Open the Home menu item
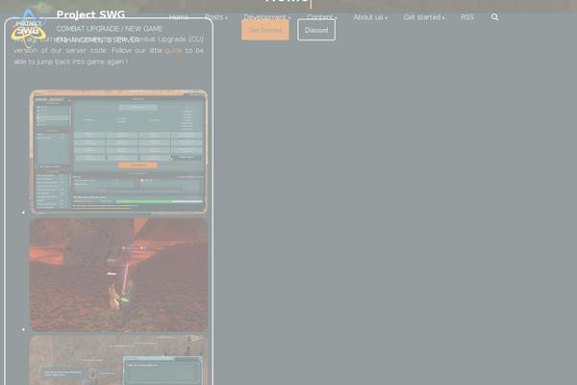577x385 pixels. tap(179, 17)
